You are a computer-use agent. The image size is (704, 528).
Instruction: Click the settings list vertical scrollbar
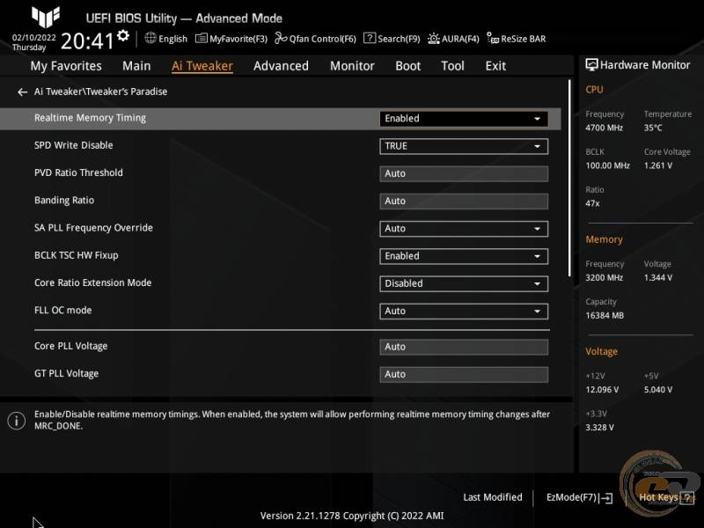coord(569,179)
